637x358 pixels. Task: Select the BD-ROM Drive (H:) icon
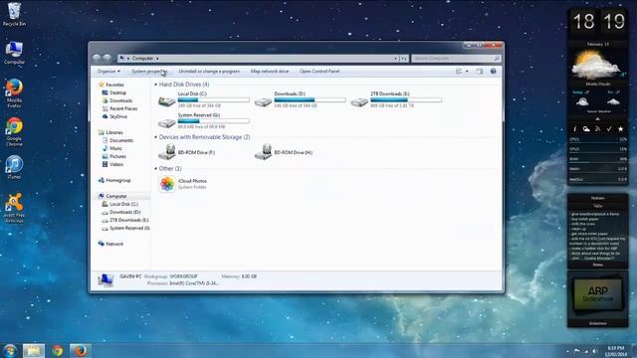pos(263,152)
